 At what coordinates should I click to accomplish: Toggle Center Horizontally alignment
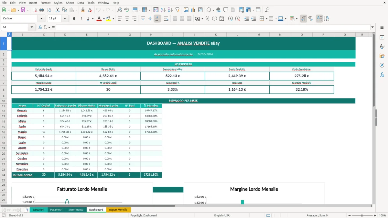pos(127,19)
